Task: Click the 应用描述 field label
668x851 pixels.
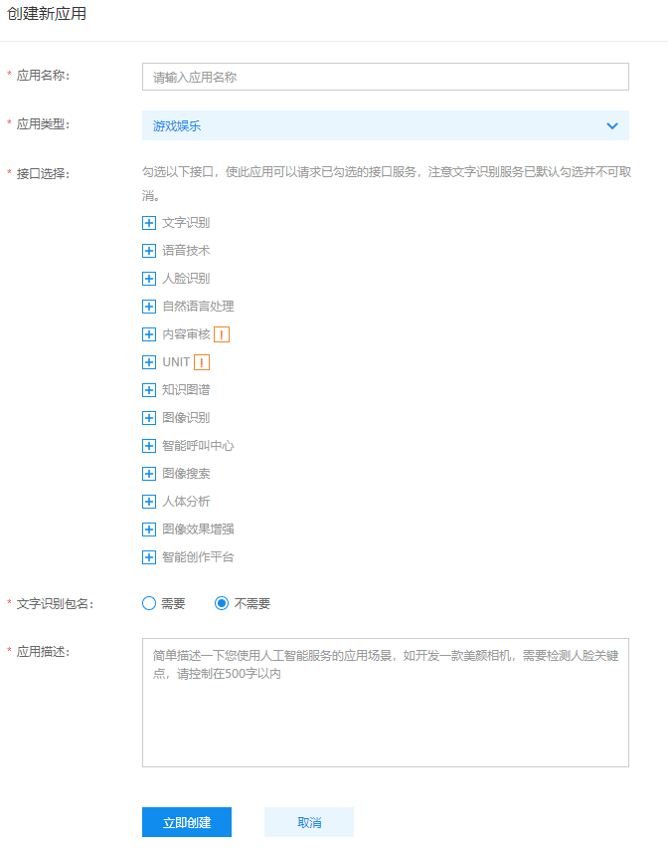Action: 43,652
